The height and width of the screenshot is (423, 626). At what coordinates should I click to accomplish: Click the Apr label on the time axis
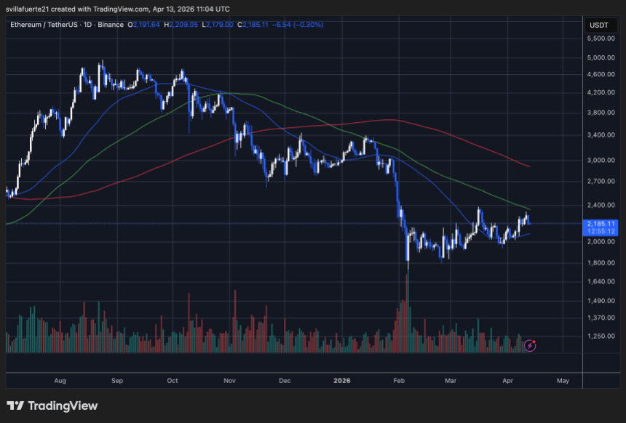pyautogui.click(x=507, y=380)
